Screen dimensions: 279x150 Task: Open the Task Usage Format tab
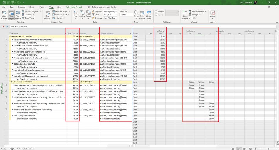(74, 7)
